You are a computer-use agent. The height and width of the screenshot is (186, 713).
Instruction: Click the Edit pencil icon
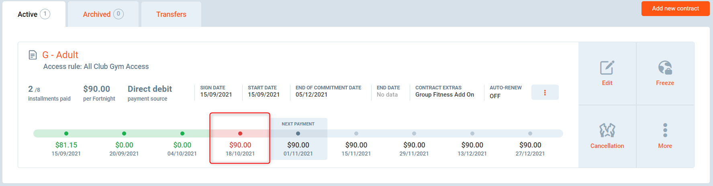[x=607, y=68]
